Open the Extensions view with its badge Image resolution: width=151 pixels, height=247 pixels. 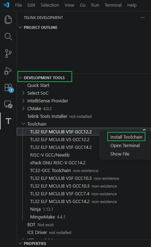[9, 88]
